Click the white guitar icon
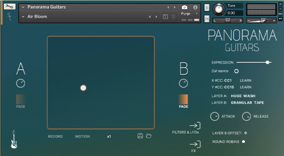284x156 pixels. tap(14, 139)
